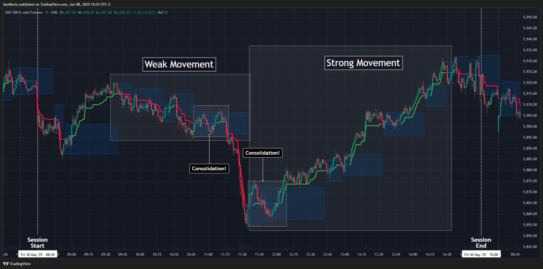Click the 5,895.00 price axis label

point(530,137)
